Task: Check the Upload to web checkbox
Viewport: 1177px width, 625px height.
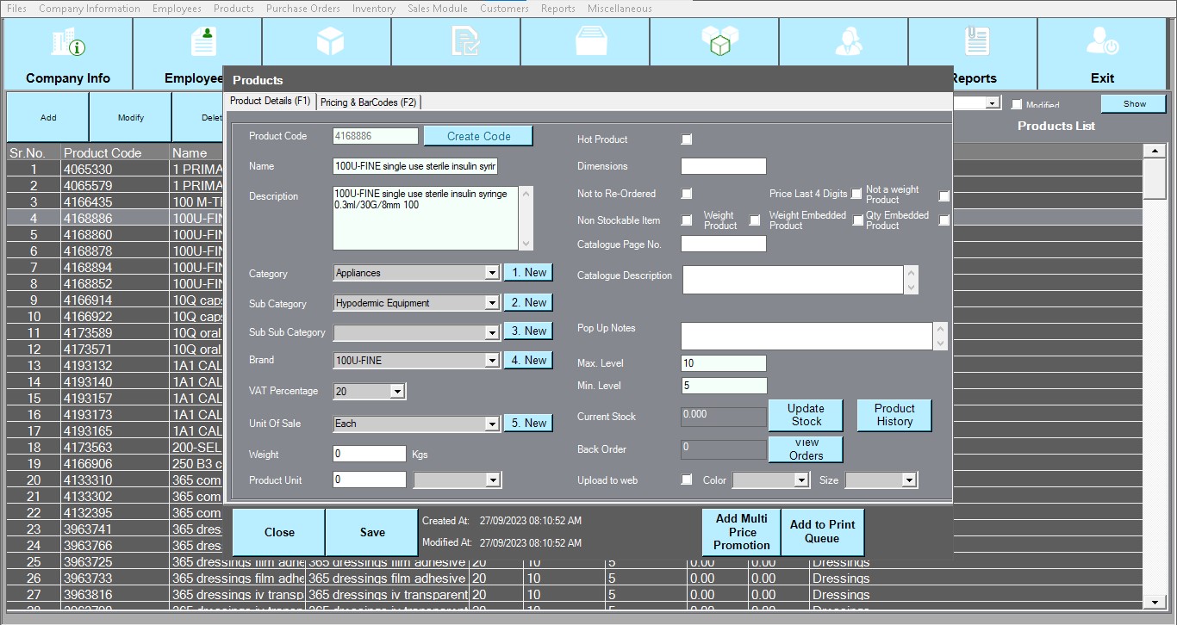Action: [687, 480]
